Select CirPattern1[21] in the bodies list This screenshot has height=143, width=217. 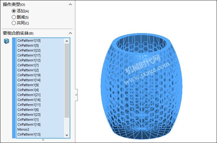40,95
